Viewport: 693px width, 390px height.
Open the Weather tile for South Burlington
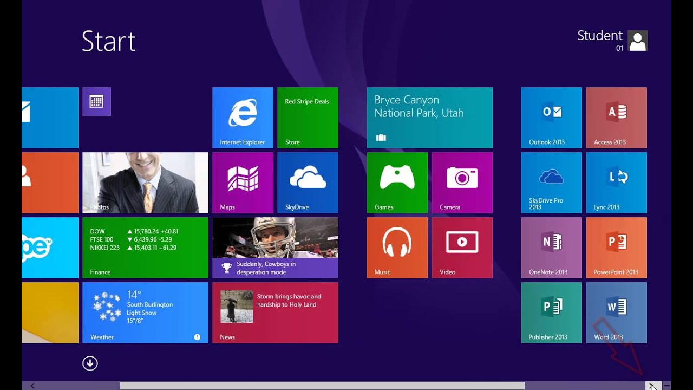coord(145,313)
